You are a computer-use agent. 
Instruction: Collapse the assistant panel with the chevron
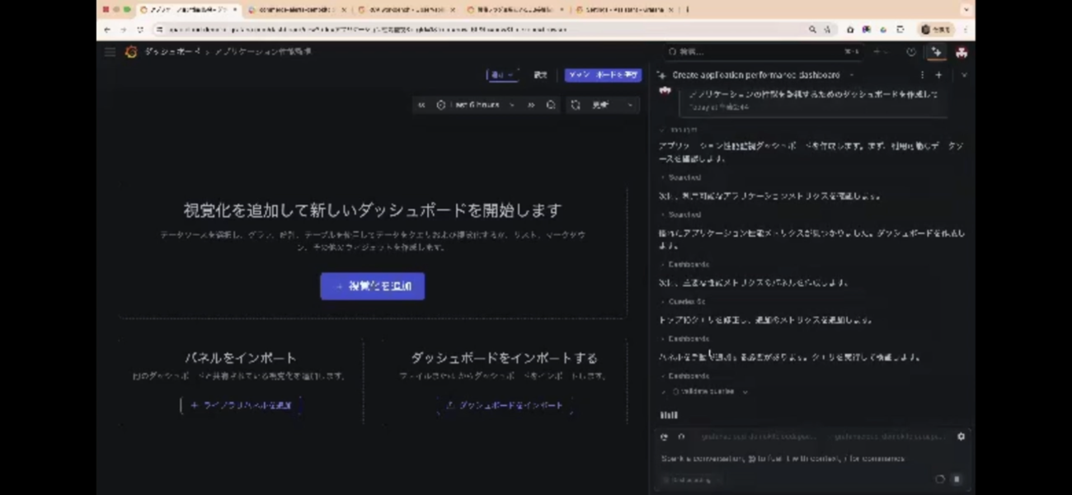964,75
